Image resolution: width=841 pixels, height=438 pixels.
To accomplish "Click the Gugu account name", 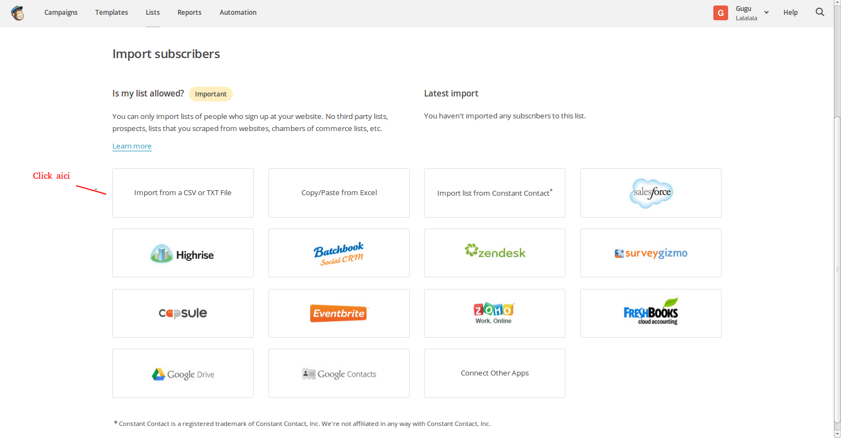I will coord(743,9).
